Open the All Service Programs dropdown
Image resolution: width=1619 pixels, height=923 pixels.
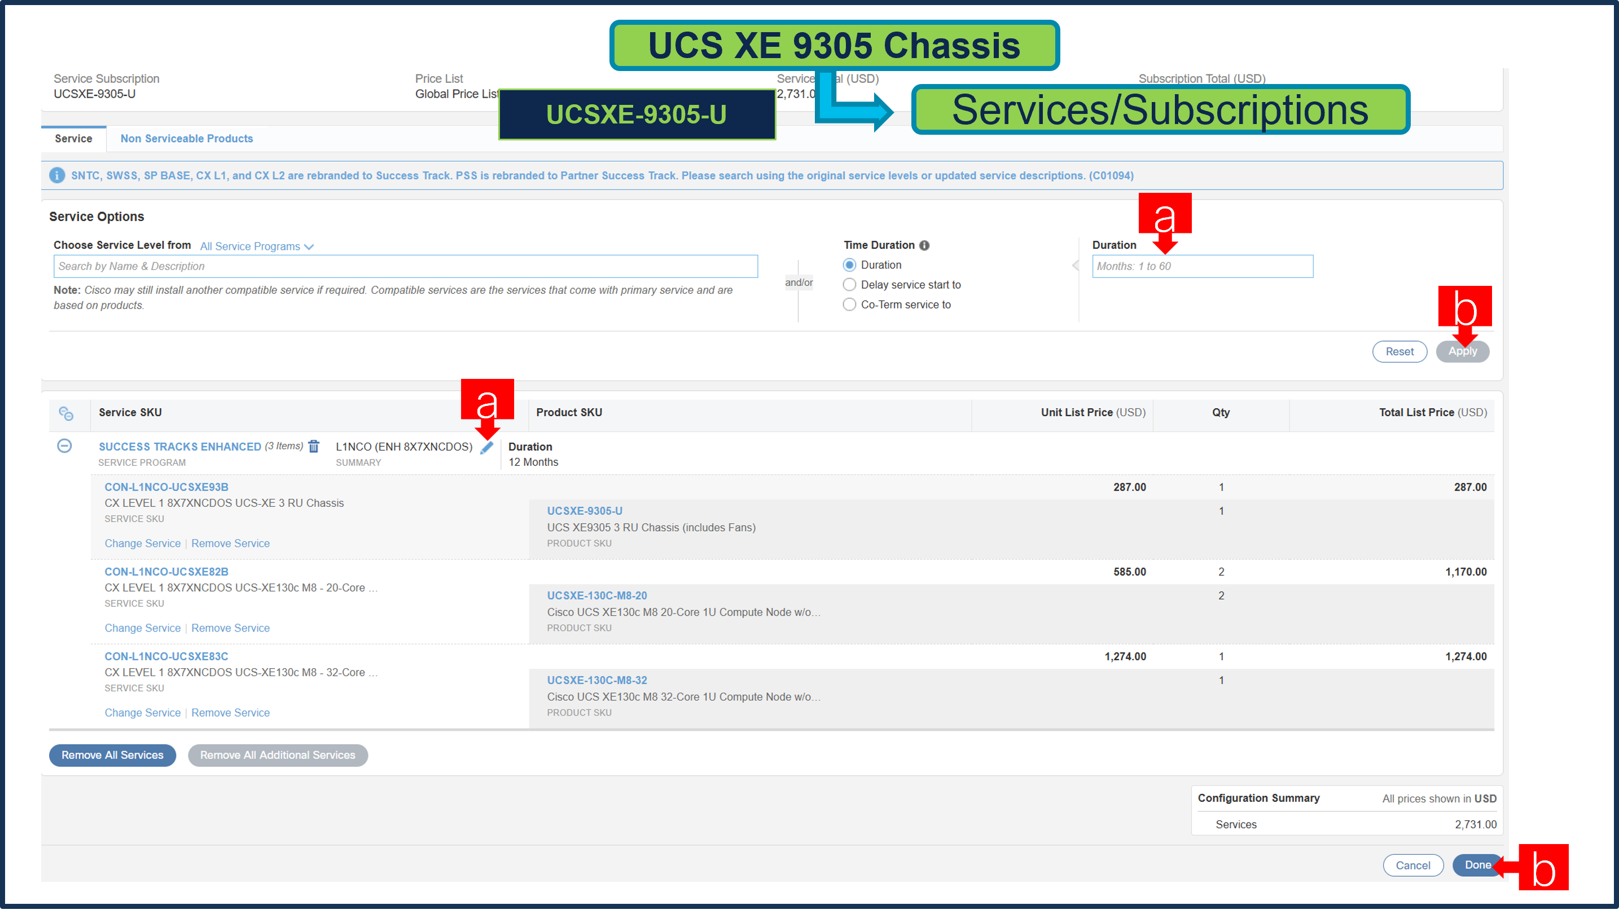256,246
